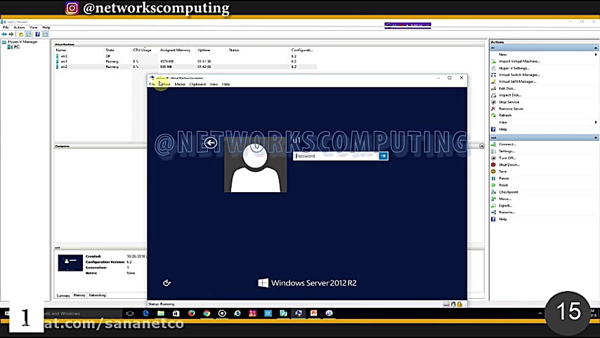Click Back arrow in Hyper-V Manager toolbar

coord(4,34)
